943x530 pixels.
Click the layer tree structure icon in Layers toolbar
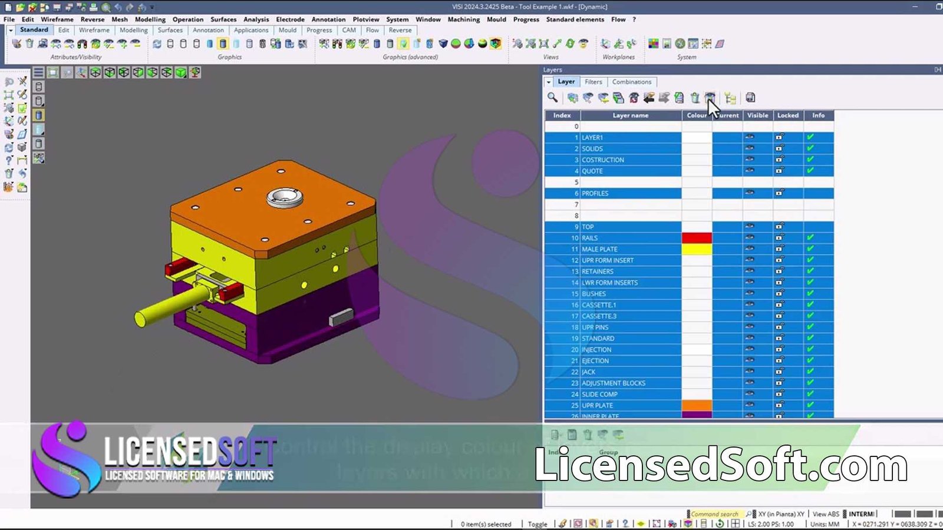(731, 98)
